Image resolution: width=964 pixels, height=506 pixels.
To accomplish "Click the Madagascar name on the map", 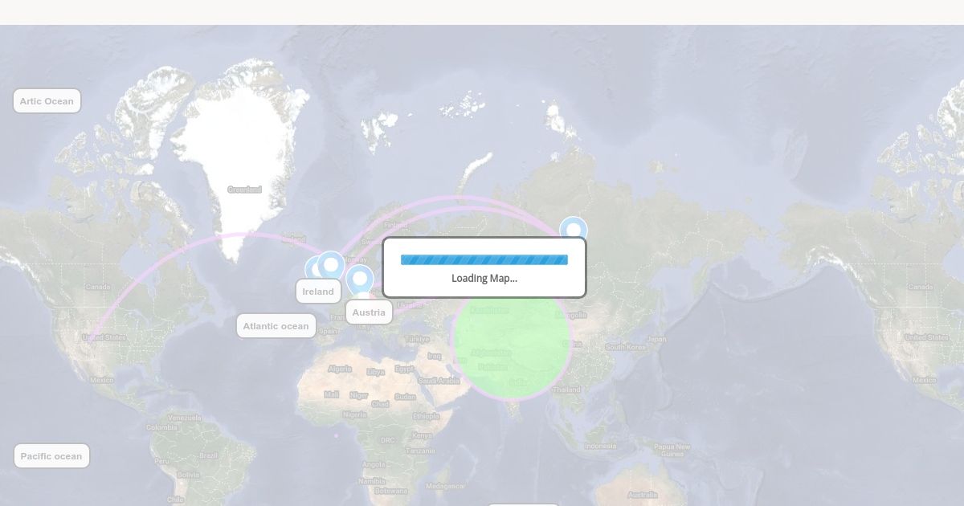I will tap(446, 486).
